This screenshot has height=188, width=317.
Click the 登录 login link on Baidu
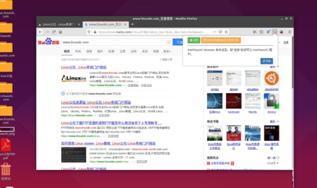286,42
